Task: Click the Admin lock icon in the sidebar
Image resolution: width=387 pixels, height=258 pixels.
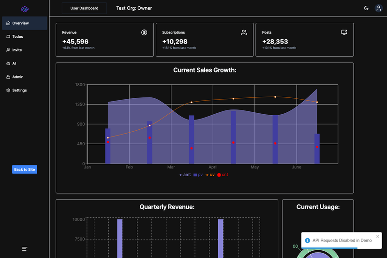Action: 8,77
